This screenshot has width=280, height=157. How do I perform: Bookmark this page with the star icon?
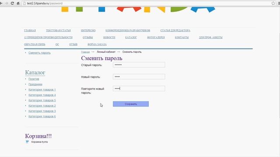coord(273,3)
